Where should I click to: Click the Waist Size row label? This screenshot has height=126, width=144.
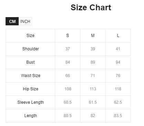[30, 76]
